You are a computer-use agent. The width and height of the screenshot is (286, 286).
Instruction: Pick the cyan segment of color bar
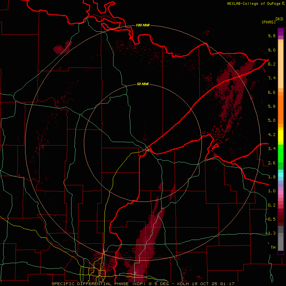pos(281,175)
